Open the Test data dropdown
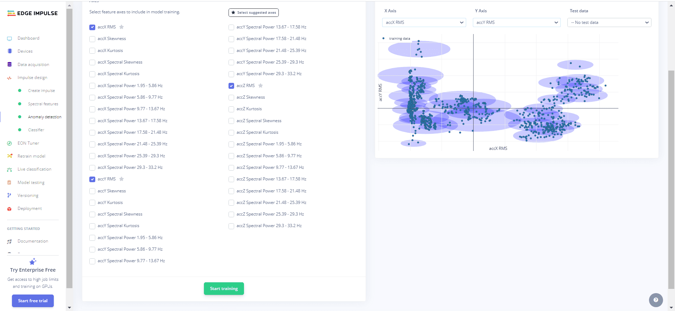 609,22
